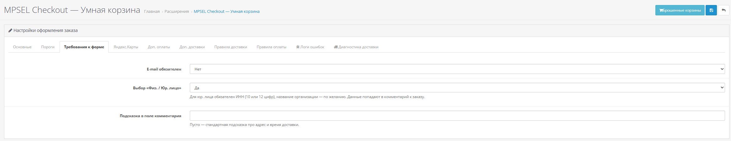The height and width of the screenshot is (141, 731).
Task: Switch to the Пороги tab
Action: (x=48, y=47)
